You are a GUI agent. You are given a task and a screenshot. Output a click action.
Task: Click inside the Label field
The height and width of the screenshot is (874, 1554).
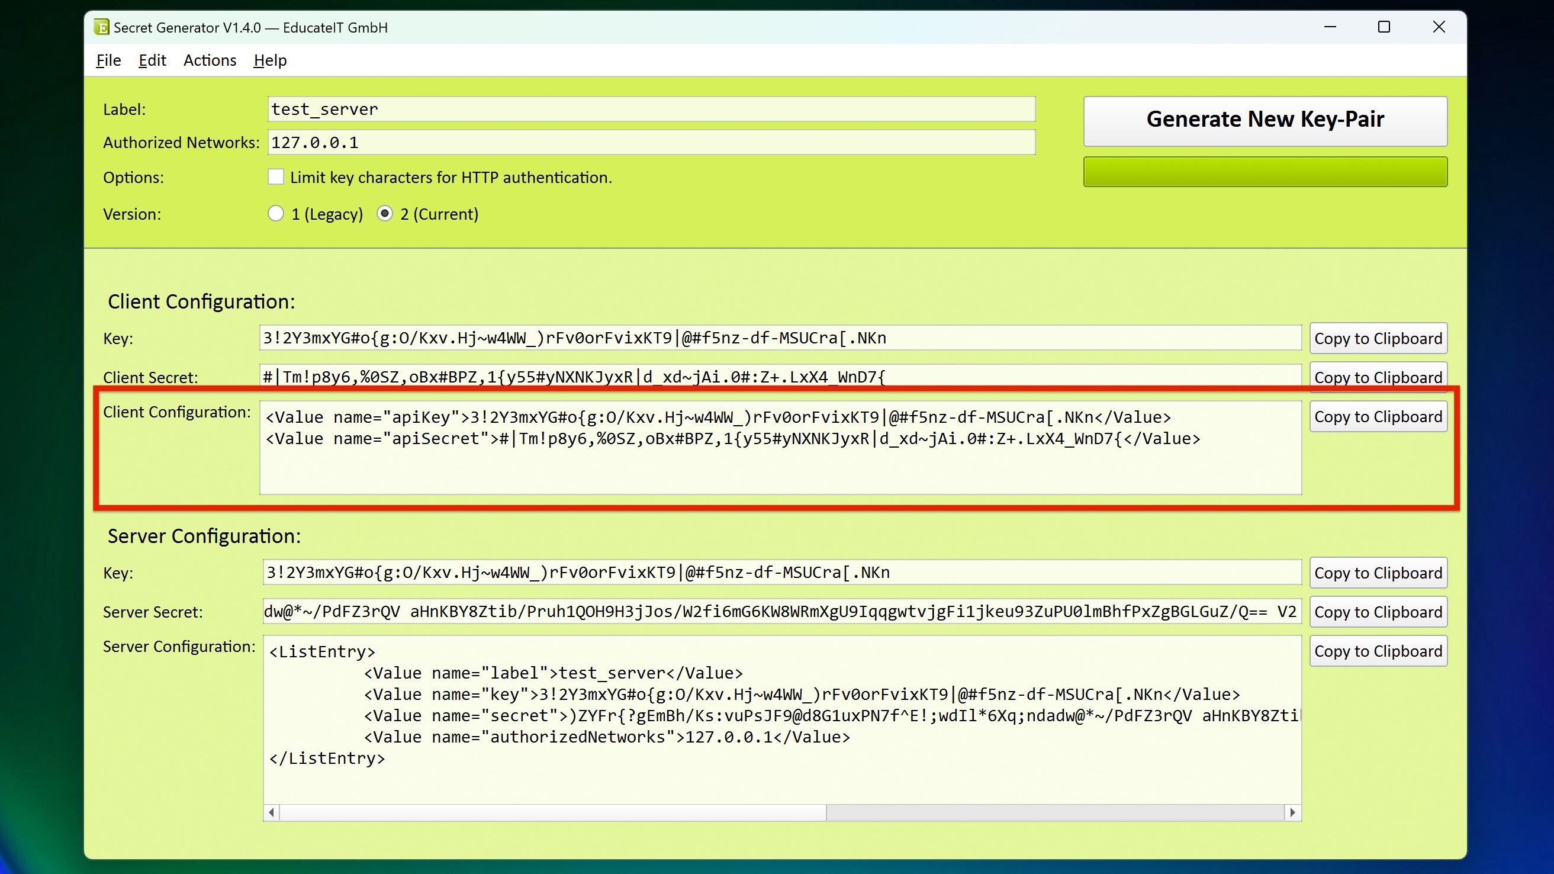(x=652, y=108)
